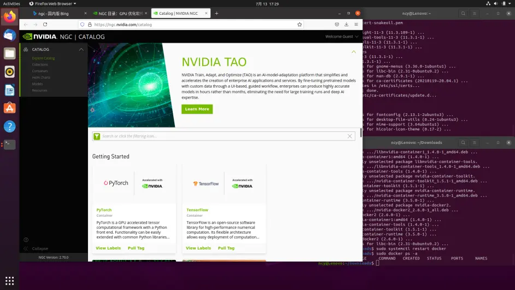This screenshot has height=290, width=515.
Task: Open Ubuntu Software store from dock
Action: (9, 108)
